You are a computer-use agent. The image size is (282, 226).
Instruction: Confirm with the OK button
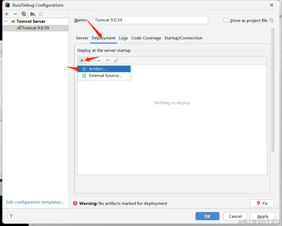(207, 216)
